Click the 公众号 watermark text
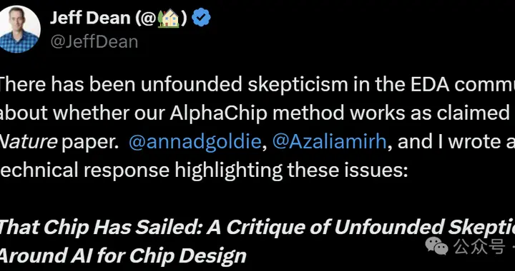515x271 pixels. (x=479, y=246)
